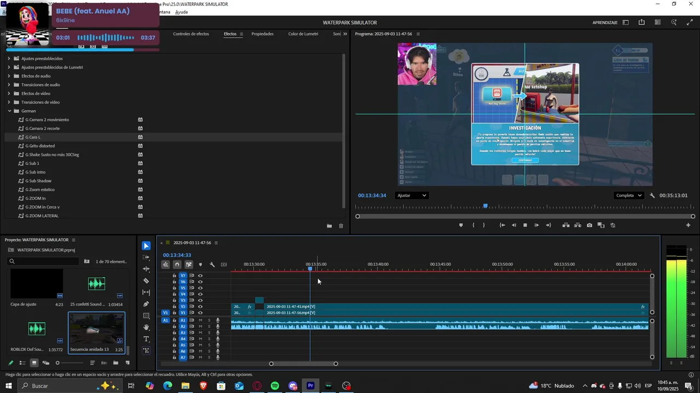Create new bin in project panel

[115, 362]
